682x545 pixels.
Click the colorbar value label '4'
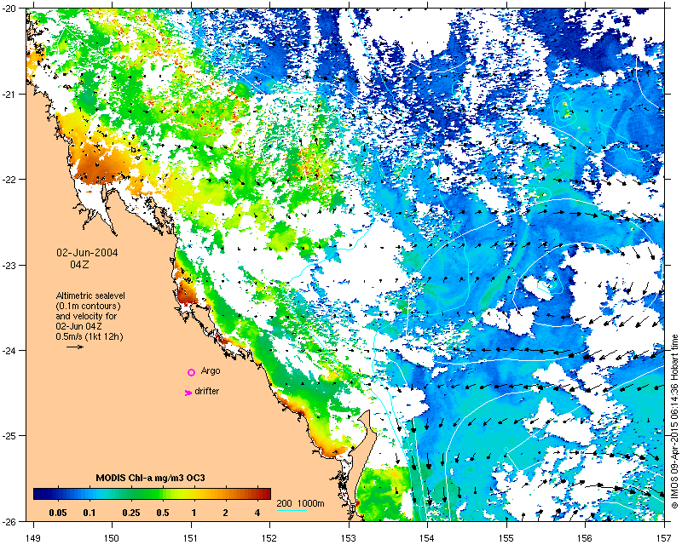pyautogui.click(x=257, y=513)
